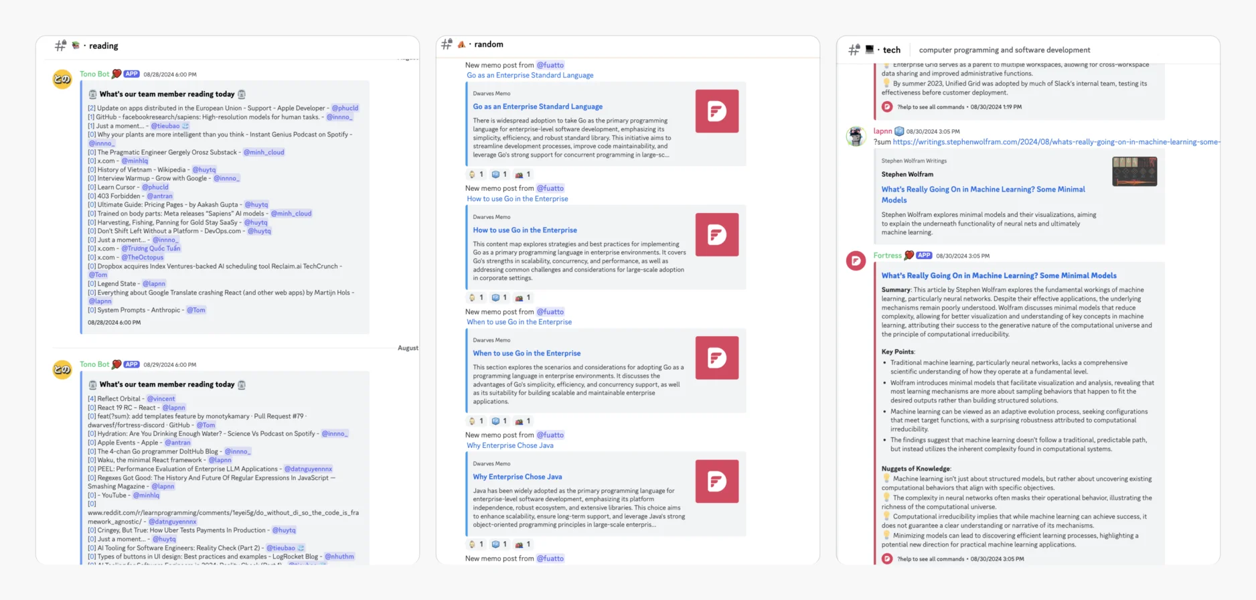Image resolution: width=1256 pixels, height=600 pixels.
Task: Click @TheOctopus mention in reading list
Action: [143, 257]
